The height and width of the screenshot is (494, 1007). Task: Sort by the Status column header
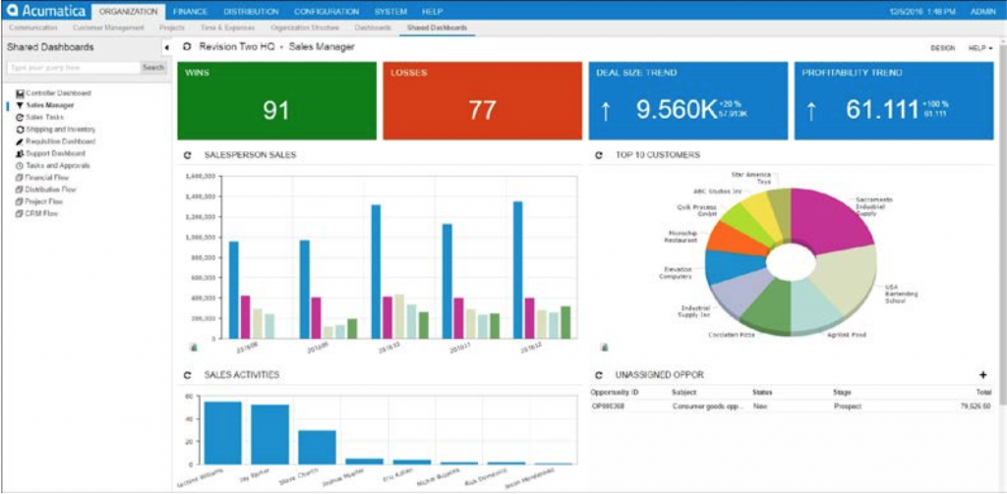(762, 392)
